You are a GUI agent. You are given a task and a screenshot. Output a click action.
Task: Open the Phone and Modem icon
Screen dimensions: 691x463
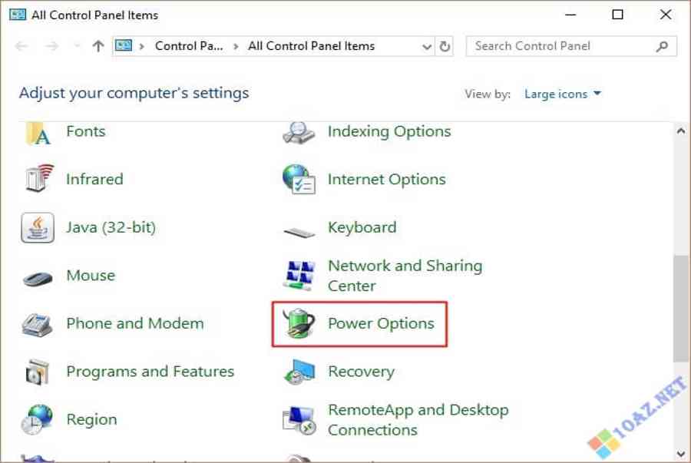pos(37,325)
